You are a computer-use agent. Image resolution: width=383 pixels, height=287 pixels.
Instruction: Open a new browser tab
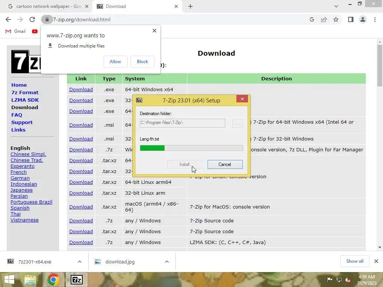pos(190,6)
